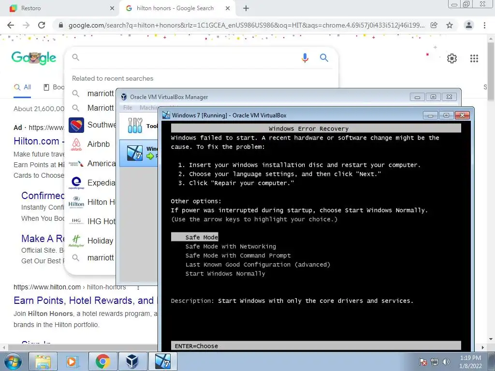This screenshot has height=371, width=495.
Task: Click Safe Mode with Networking option
Action: tap(231, 246)
